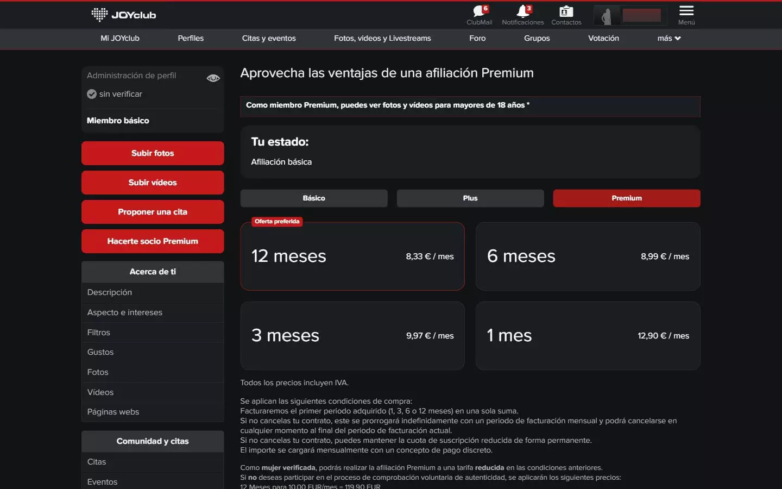Screen dimensions: 782x489
Task: Switch to the Premium pricing tab
Action: pyautogui.click(x=626, y=198)
